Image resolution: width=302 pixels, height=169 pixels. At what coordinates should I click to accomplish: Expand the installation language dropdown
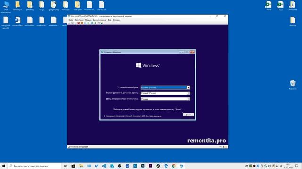point(188,88)
